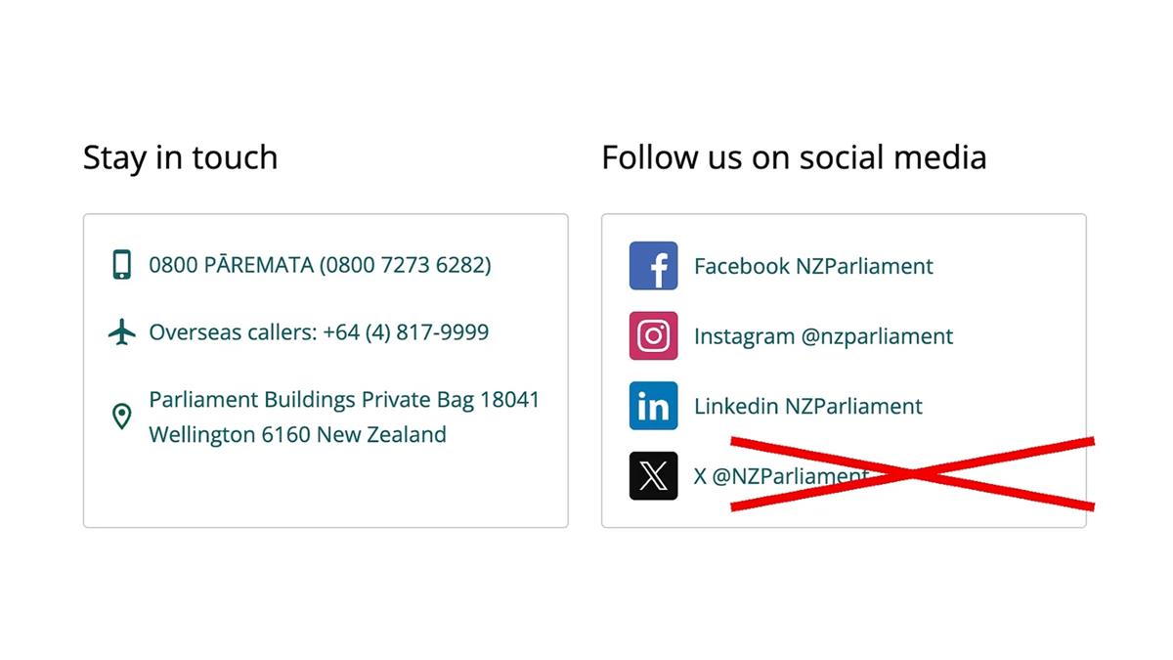This screenshot has width=1173, height=660.
Task: Click the centre of the red cross mark
Action: 913,474
